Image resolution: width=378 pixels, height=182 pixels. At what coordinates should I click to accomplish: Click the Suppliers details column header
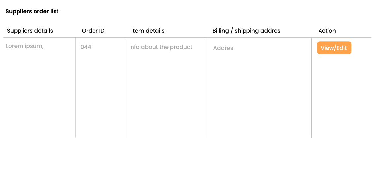30,31
